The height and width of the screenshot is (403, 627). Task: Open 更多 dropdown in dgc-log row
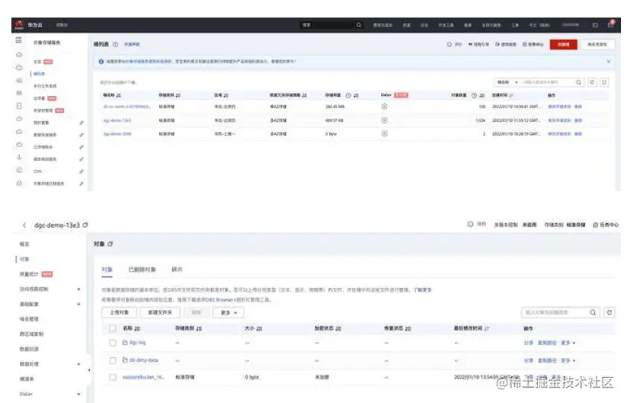(568, 343)
